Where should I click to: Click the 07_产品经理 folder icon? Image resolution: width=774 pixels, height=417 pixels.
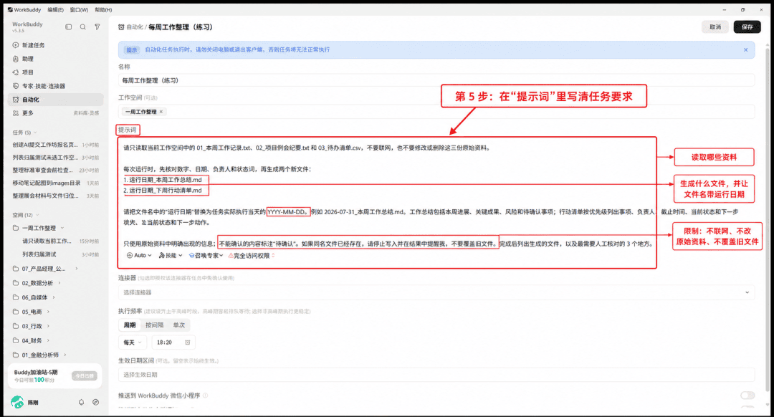(16, 269)
